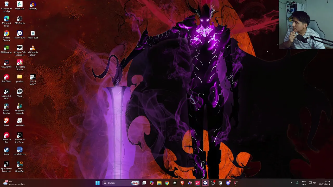Viewport: 333px width, 187px height.
Task: Open Brave browser from the taskbar
Action: pos(182,183)
